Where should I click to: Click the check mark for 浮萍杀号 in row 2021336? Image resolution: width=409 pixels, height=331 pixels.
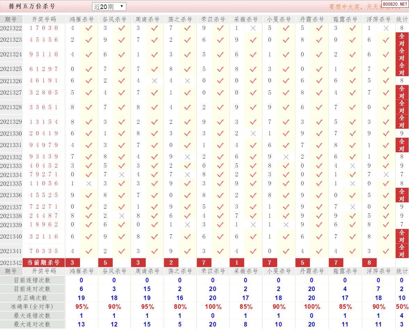point(386,195)
